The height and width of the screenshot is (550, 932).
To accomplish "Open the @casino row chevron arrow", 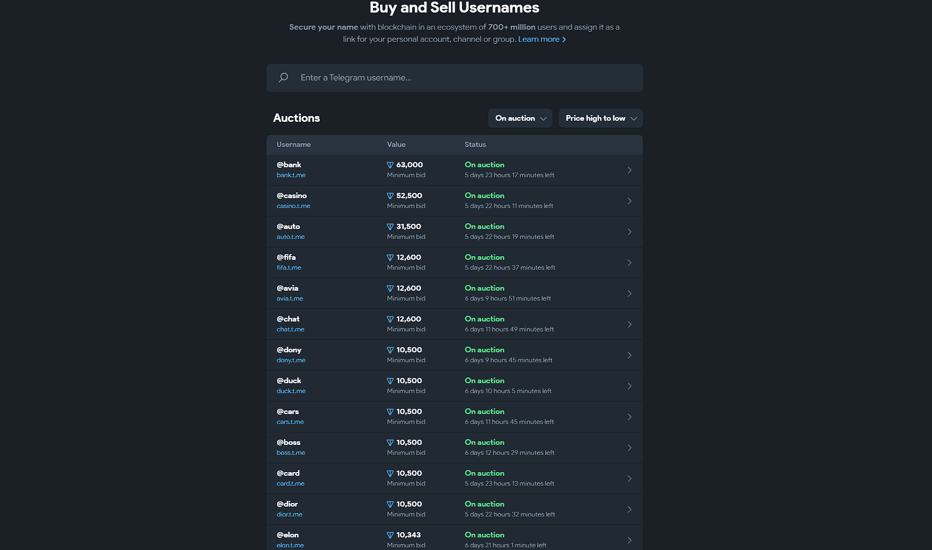I will coord(629,201).
